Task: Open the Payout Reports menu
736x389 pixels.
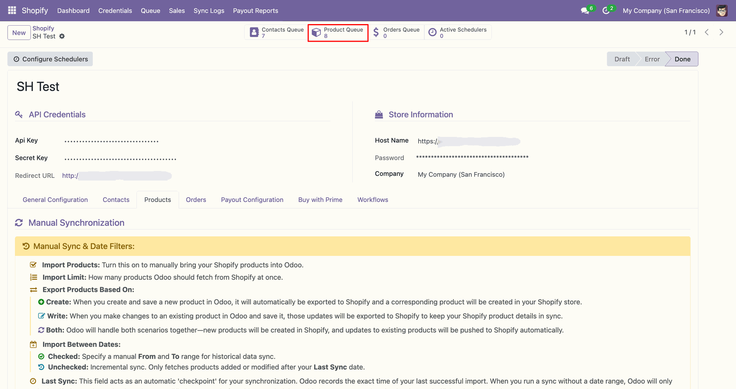Action: pyautogui.click(x=256, y=11)
